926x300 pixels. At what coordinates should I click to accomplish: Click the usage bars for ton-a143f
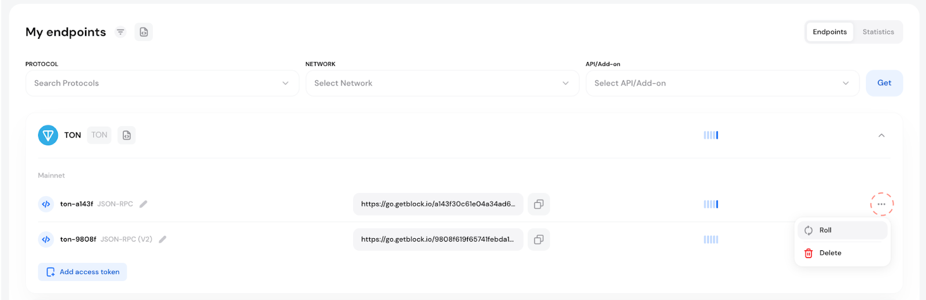pyautogui.click(x=711, y=204)
